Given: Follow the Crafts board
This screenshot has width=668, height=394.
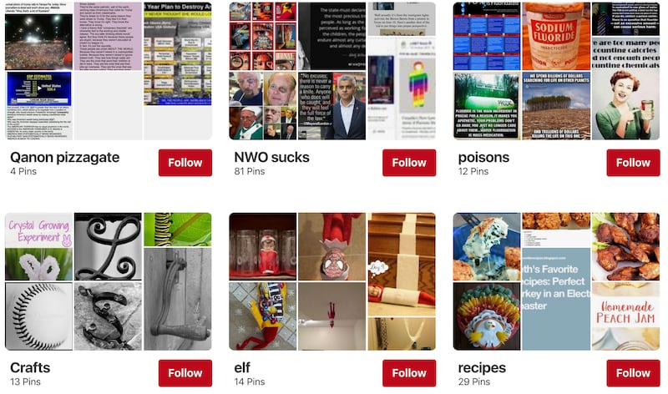Looking at the screenshot, I should (x=185, y=373).
